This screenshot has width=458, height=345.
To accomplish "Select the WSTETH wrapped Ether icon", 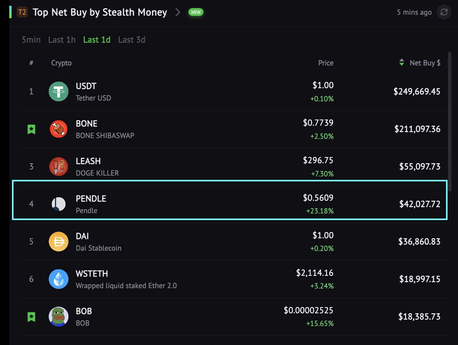I will coord(58,279).
